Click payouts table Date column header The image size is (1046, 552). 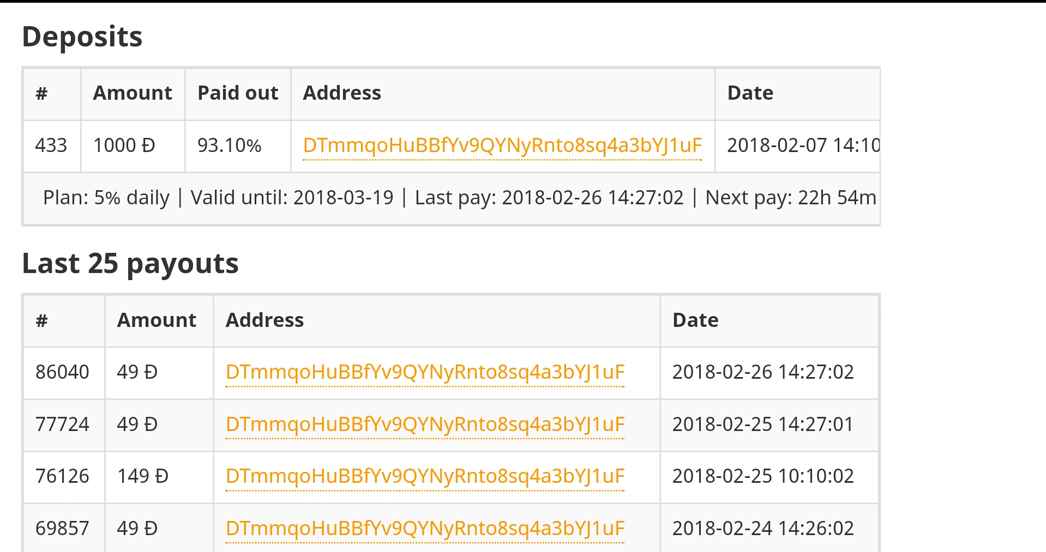[769, 320]
